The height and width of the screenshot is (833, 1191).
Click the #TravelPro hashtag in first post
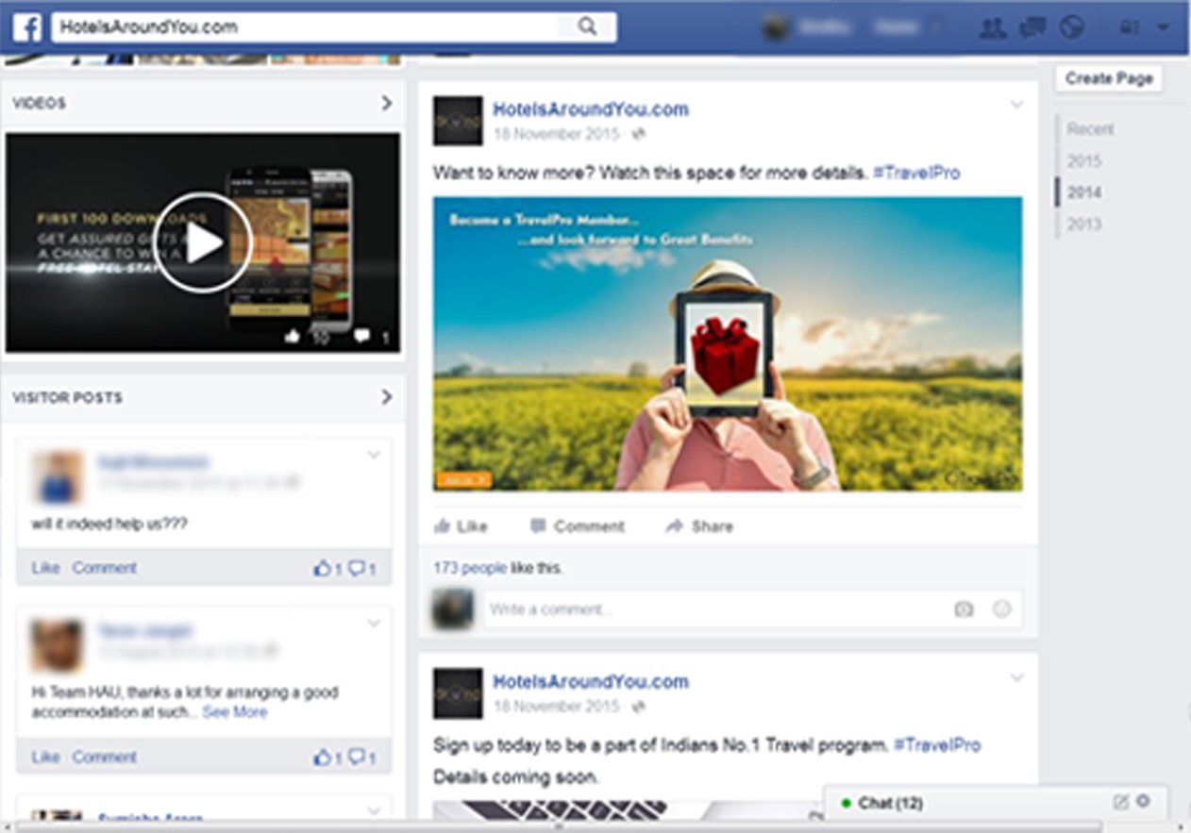pyautogui.click(x=916, y=173)
